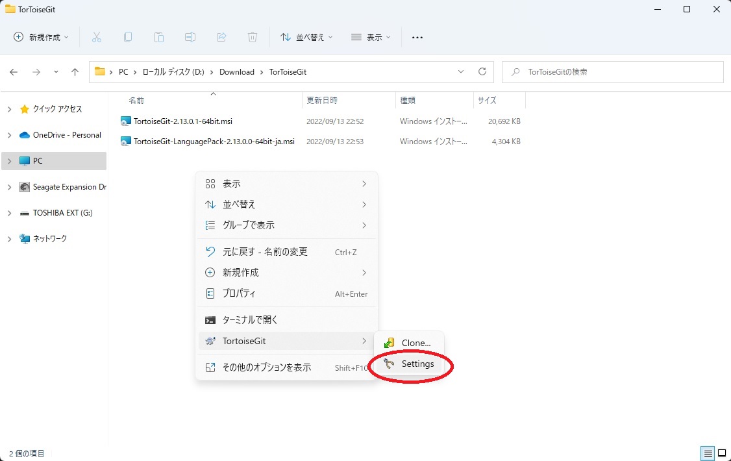Select file TortoiseGit-2.13.0.1-64bit.msi

click(183, 121)
